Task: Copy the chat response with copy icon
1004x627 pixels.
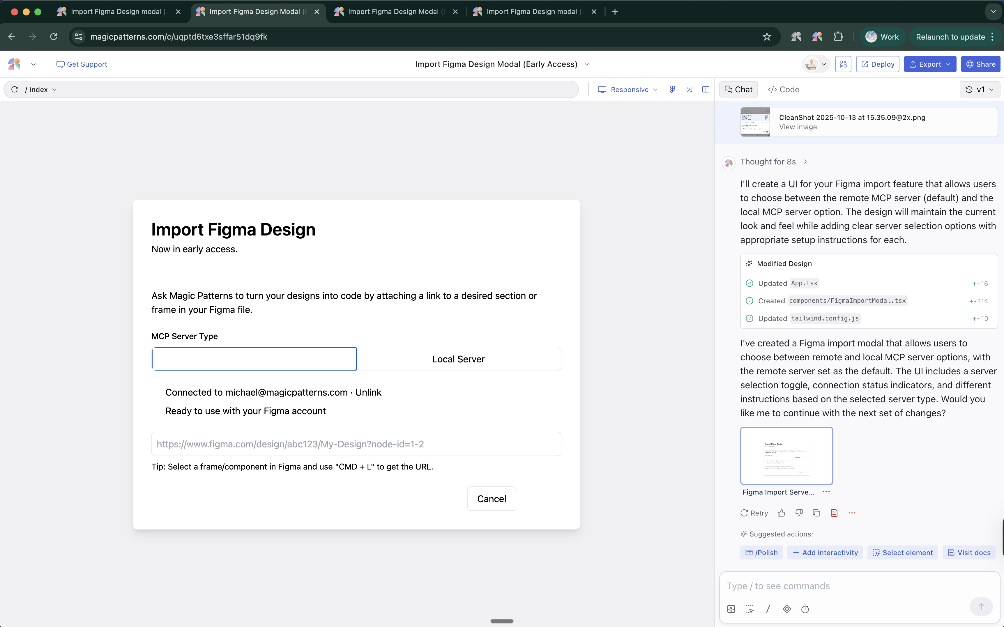Action: click(816, 513)
